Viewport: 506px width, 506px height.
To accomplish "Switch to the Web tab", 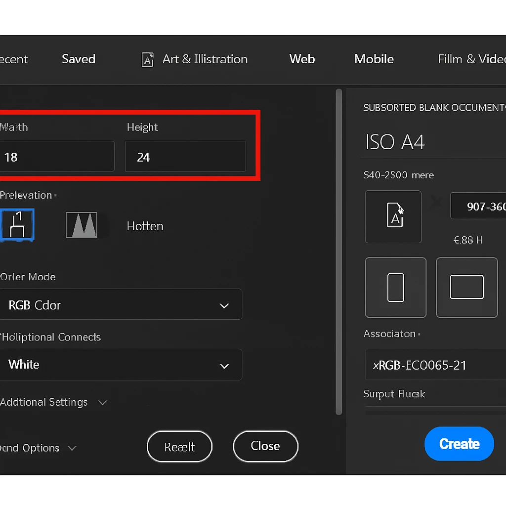I will click(x=302, y=59).
